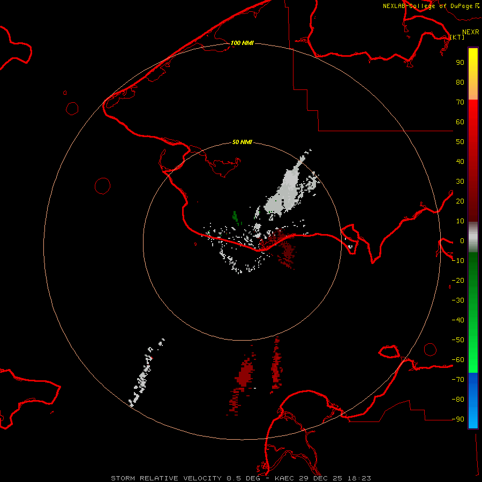Click the '-10' value on the velocity scale
Image resolution: width=482 pixels, height=482 pixels.
[x=458, y=261]
